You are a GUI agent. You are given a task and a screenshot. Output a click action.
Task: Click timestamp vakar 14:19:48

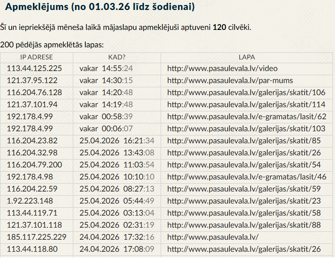[x=106, y=104]
